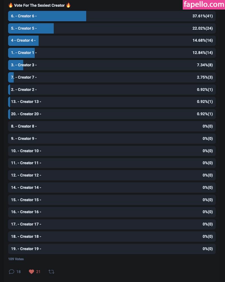Like the poll with the heart icon
The image size is (225, 282).
coord(31,272)
